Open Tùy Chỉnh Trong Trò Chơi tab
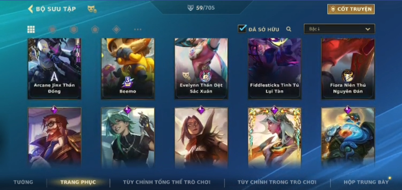Screen dimensions: 402x190 [277, 182]
